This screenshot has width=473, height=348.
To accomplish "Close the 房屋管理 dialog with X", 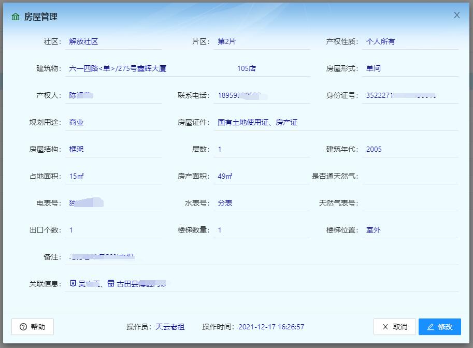I will (x=456, y=16).
